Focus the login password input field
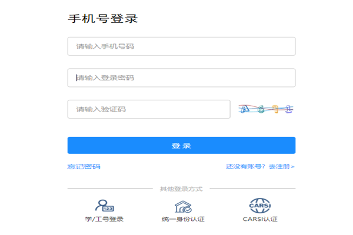The width and height of the screenshot is (353, 235). [x=181, y=78]
